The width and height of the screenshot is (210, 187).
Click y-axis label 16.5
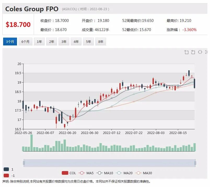pyautogui.click(x=18, y=129)
